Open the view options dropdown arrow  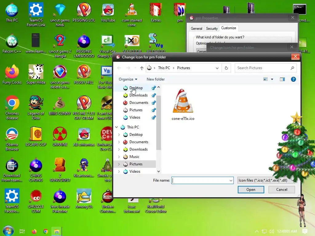pyautogui.click(x=272, y=79)
